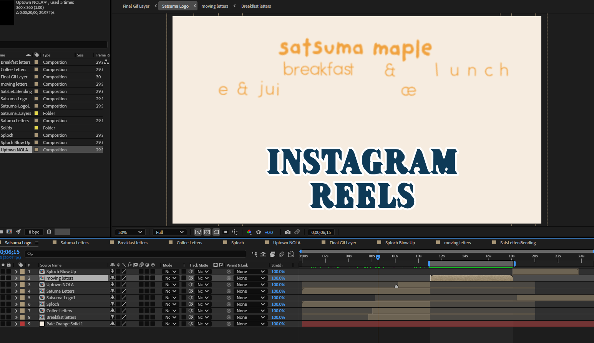The width and height of the screenshot is (594, 343).
Task: Click the Show Snapshot icon
Action: coord(297,232)
